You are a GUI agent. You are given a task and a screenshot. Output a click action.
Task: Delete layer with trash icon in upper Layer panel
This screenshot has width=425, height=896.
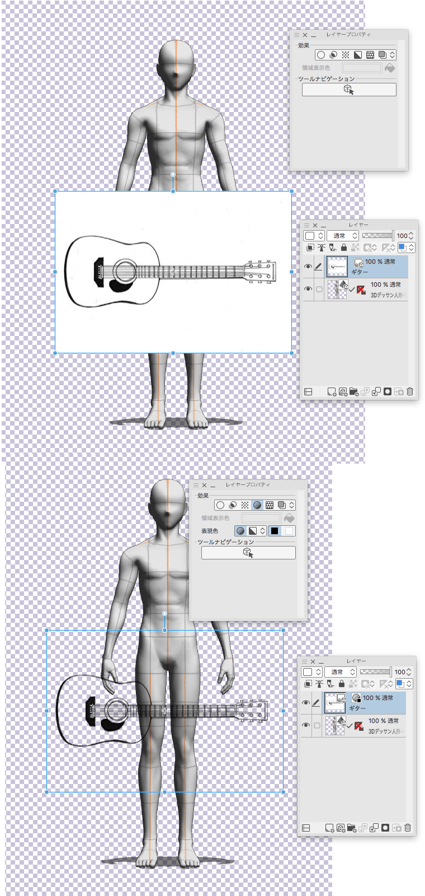click(410, 391)
